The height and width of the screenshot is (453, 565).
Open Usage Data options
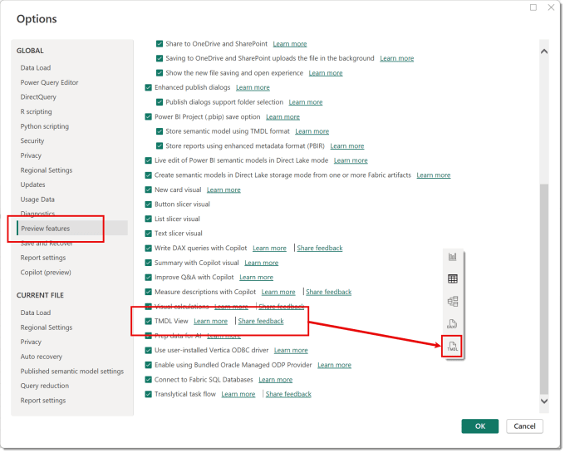[x=37, y=200]
